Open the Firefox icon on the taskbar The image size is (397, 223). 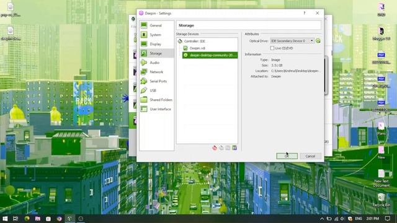(60, 219)
